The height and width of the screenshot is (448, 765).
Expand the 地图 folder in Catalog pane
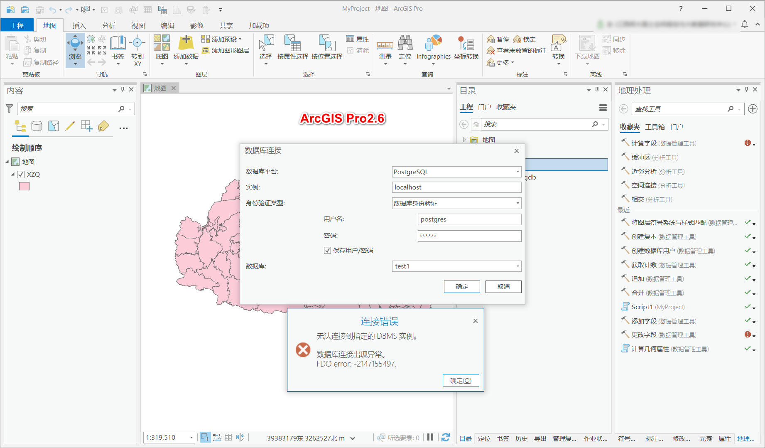click(x=465, y=140)
